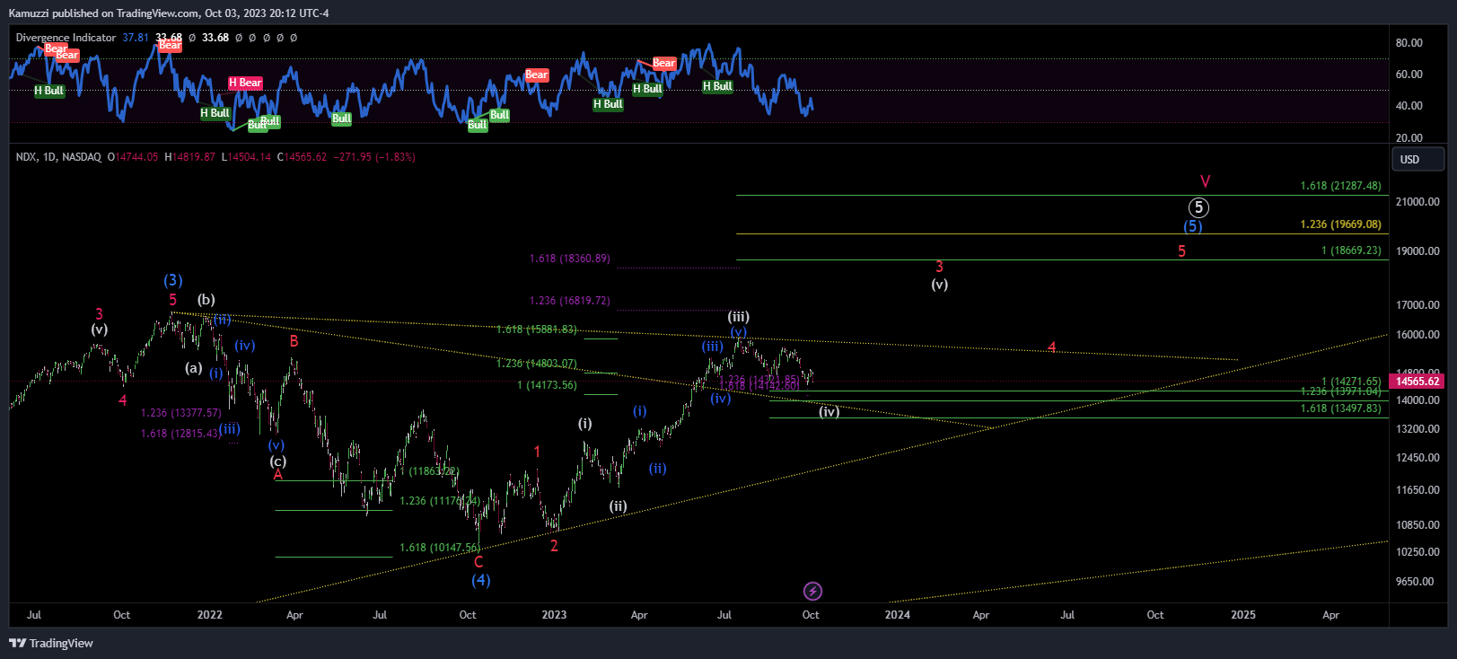1457x659 pixels.
Task: Click the red 14565.62 current price tag
Action: tap(1418, 382)
